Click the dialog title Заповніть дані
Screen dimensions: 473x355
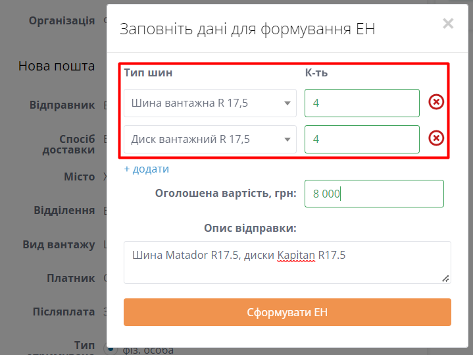247,29
